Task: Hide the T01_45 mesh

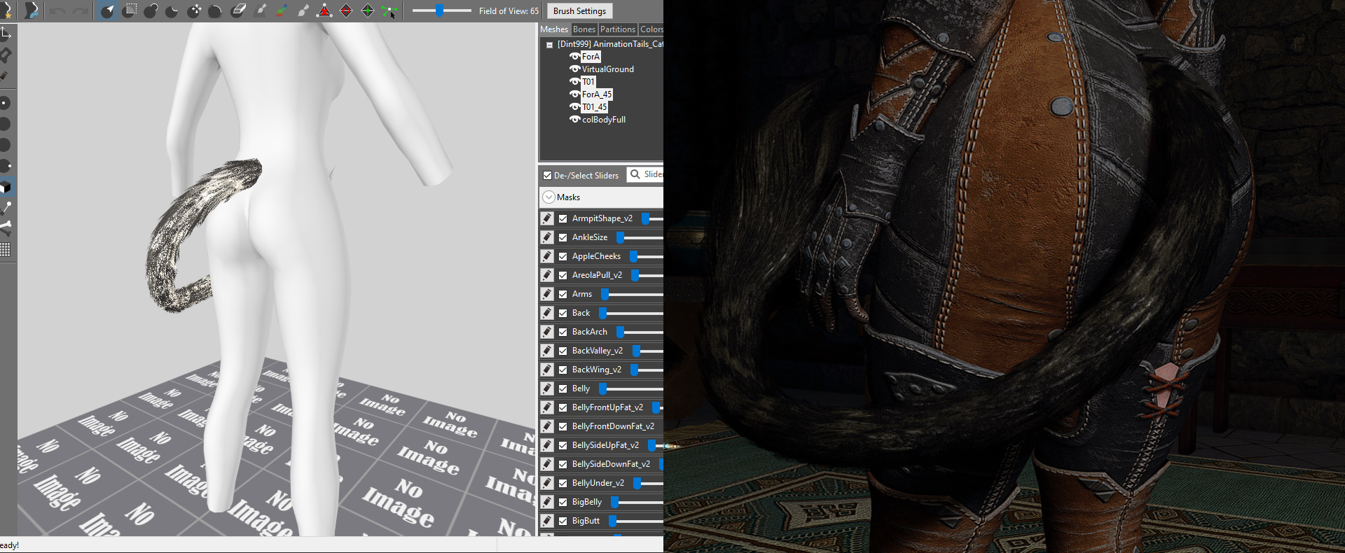Action: click(574, 107)
